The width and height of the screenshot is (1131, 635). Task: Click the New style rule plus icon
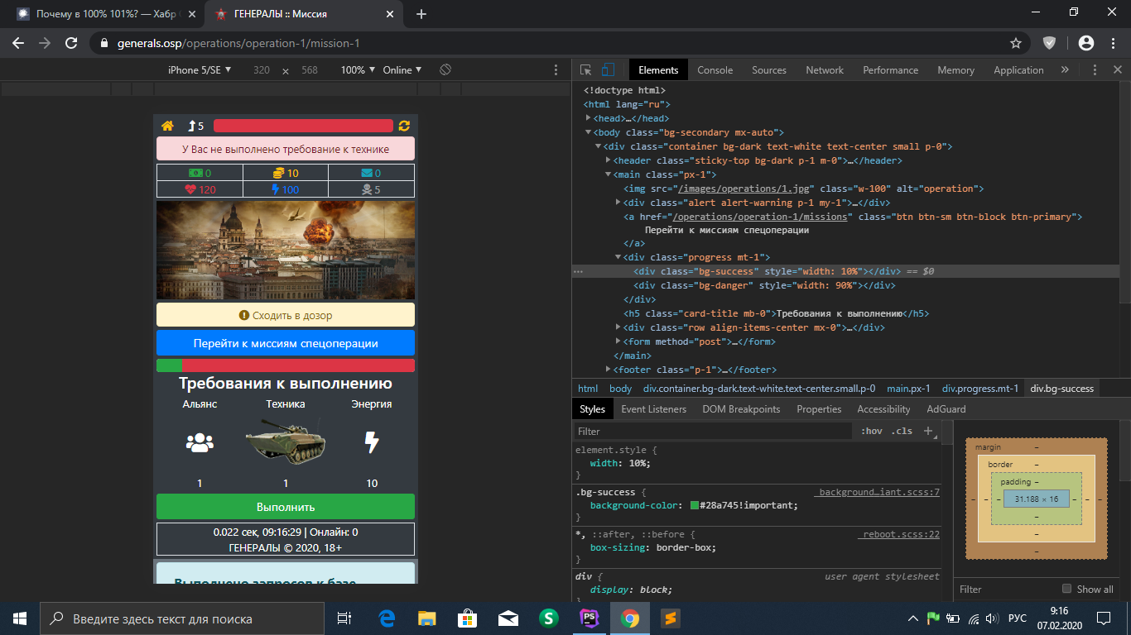(x=928, y=431)
